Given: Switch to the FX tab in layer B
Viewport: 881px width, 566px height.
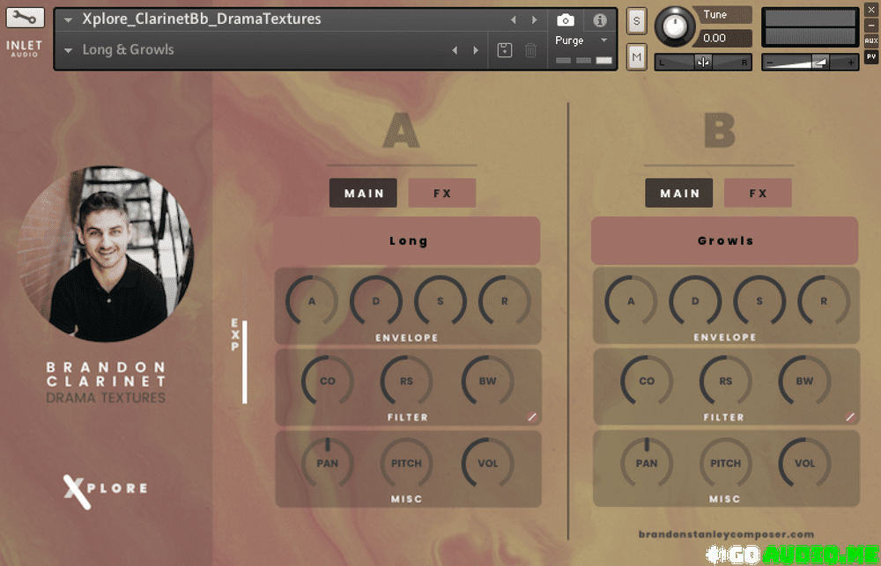Looking at the screenshot, I should coord(758,193).
